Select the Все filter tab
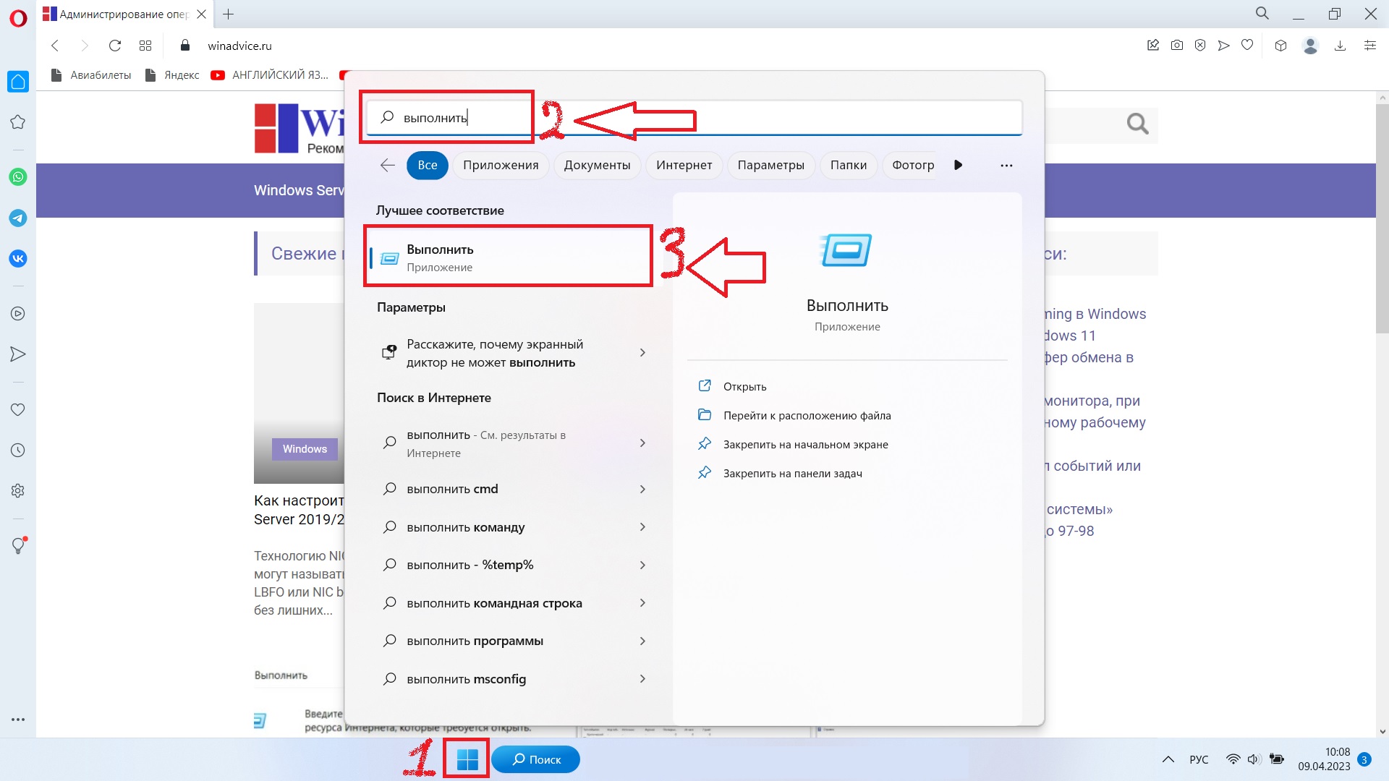The width and height of the screenshot is (1389, 781). pyautogui.click(x=428, y=165)
